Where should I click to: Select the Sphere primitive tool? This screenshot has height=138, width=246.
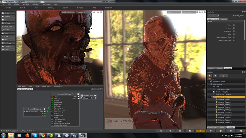(x=7, y=16)
